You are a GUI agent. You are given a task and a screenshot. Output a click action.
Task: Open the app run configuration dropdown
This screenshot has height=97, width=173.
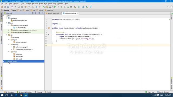point(49,7)
